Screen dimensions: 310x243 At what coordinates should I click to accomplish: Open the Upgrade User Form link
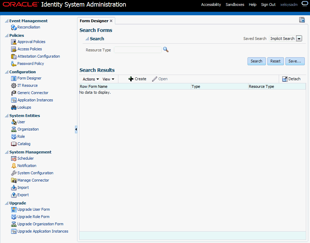click(34, 209)
